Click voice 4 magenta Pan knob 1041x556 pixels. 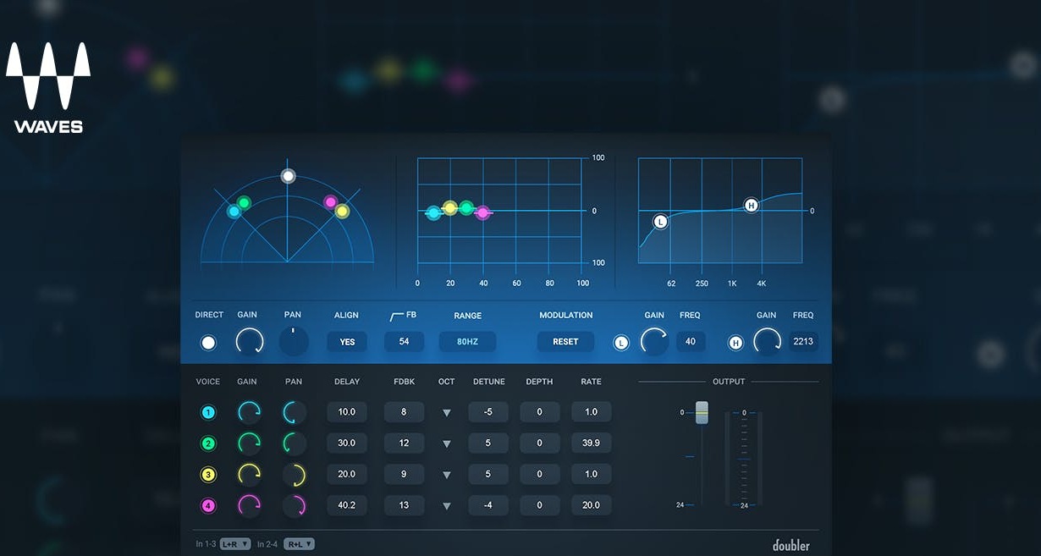(294, 506)
